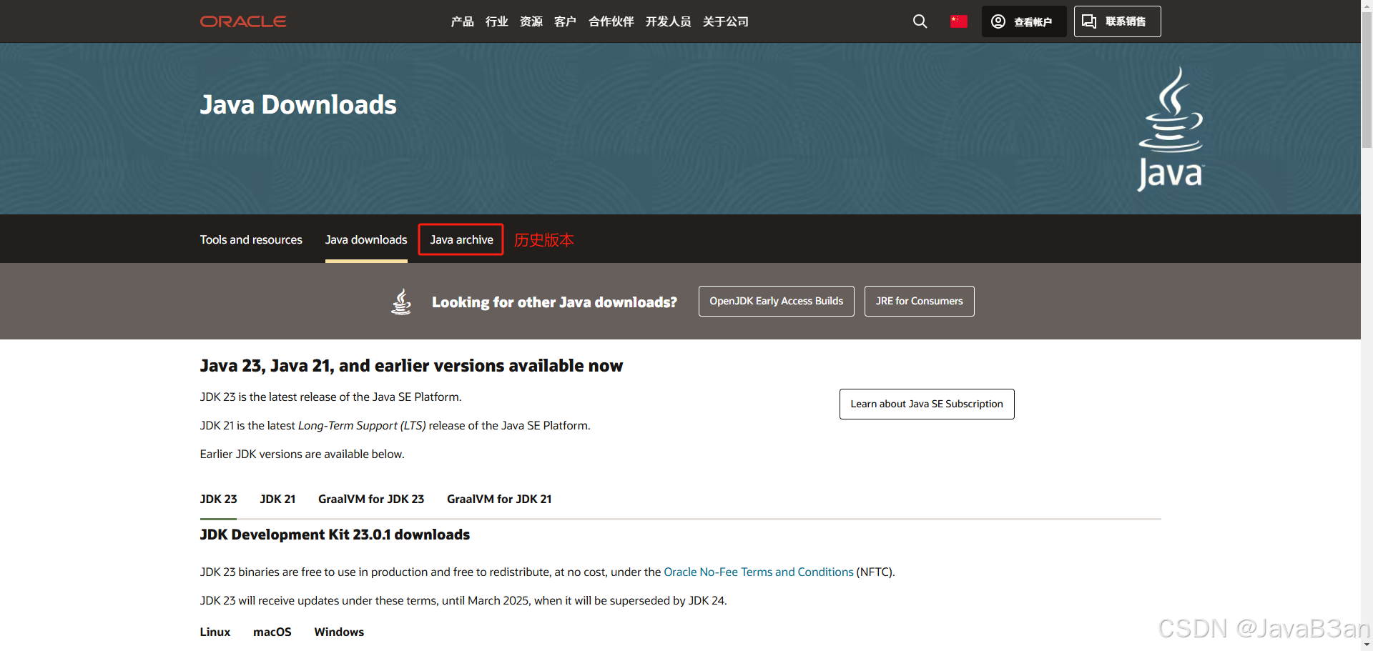Open the 产品 menu

coord(462,21)
